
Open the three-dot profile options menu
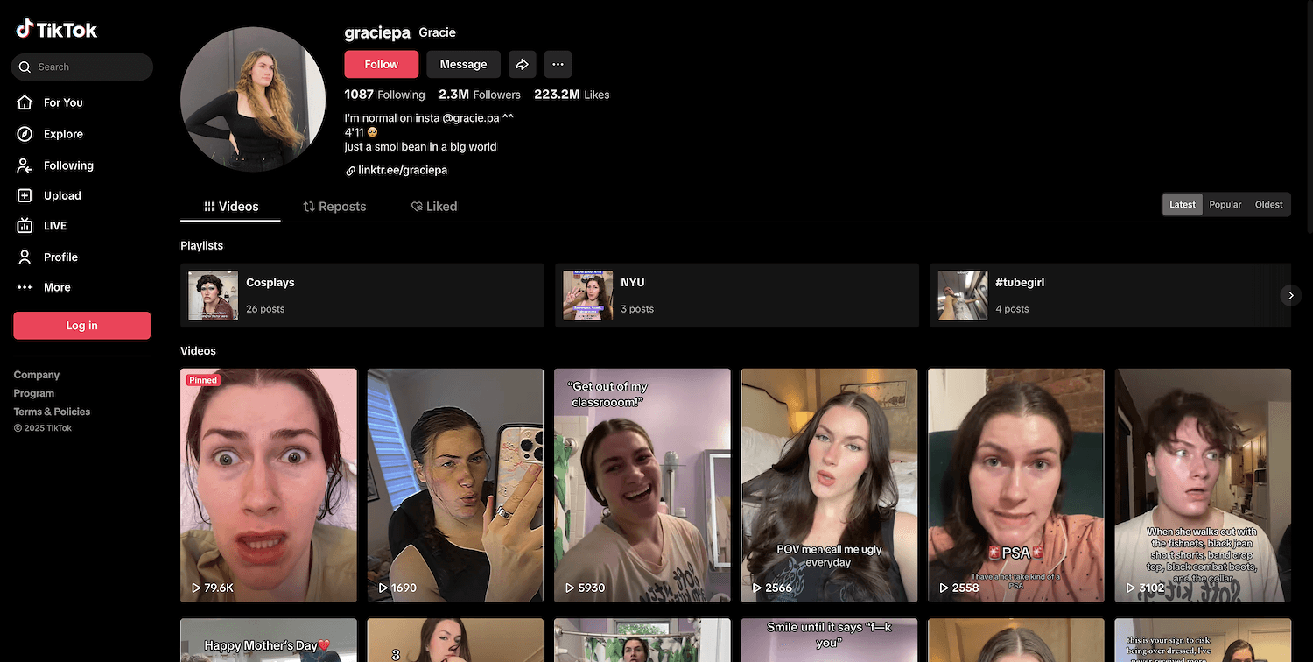click(558, 64)
